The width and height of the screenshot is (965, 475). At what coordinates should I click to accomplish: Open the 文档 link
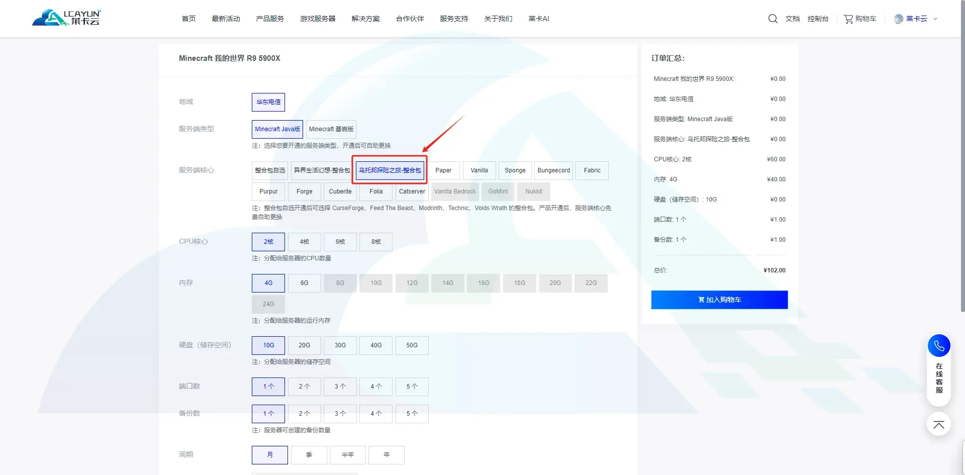point(793,19)
